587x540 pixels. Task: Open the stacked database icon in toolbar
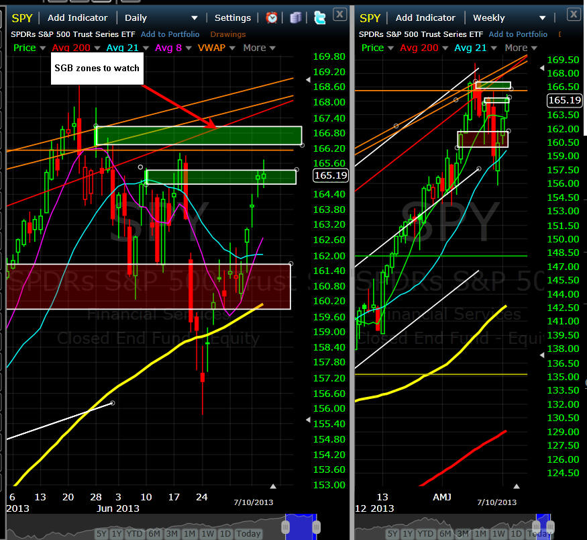[295, 17]
